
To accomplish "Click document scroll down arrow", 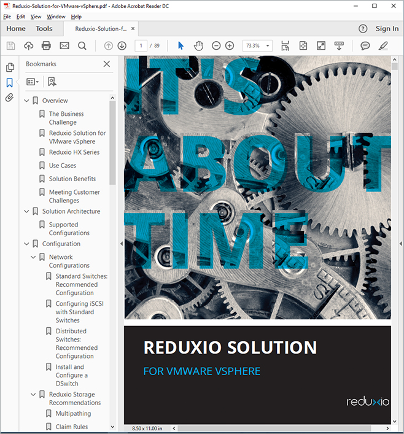I will pos(395,422).
